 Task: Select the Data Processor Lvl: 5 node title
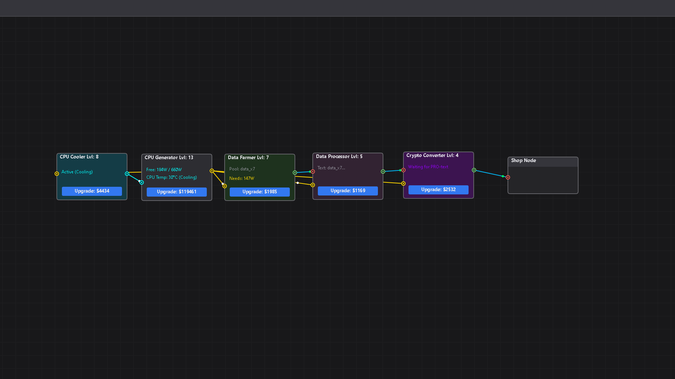click(x=339, y=157)
